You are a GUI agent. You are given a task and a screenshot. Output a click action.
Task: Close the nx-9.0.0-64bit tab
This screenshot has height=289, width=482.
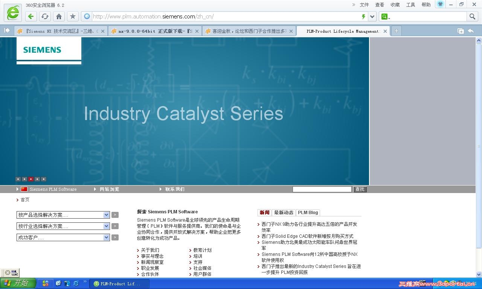197,31
